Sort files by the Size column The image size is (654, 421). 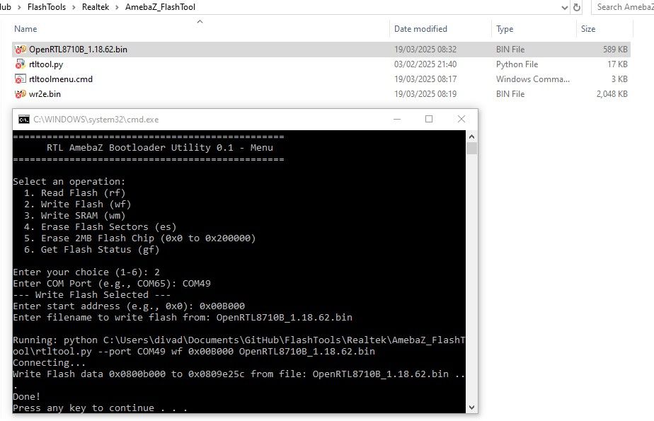coord(588,29)
